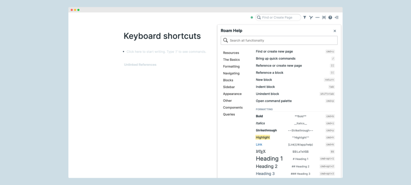Click the green sync status dot
This screenshot has width=411, height=185.
tap(252, 18)
